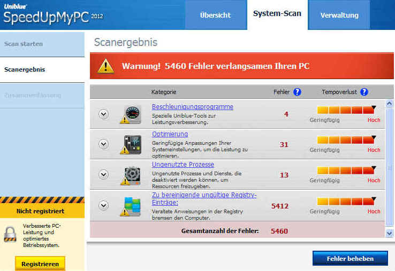Select Scan starten in the sidebar

pyautogui.click(x=24, y=44)
